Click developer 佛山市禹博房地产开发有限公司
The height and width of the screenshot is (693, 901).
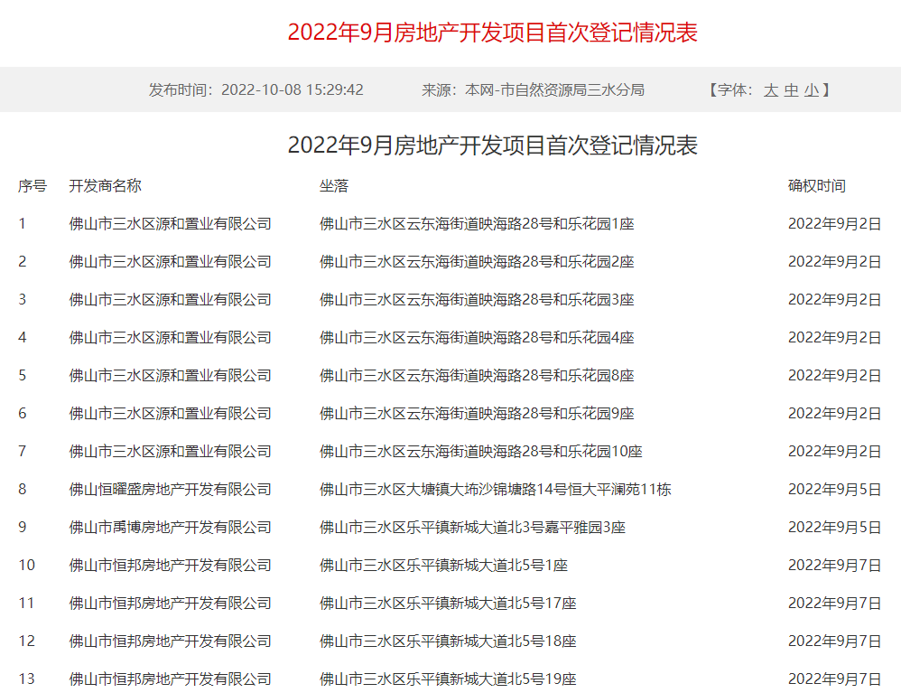click(x=170, y=528)
